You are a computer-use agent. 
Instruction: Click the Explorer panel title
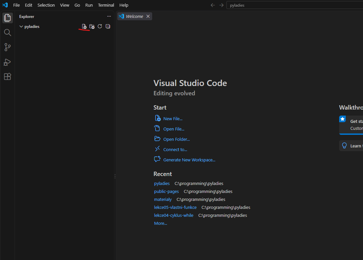tap(27, 17)
